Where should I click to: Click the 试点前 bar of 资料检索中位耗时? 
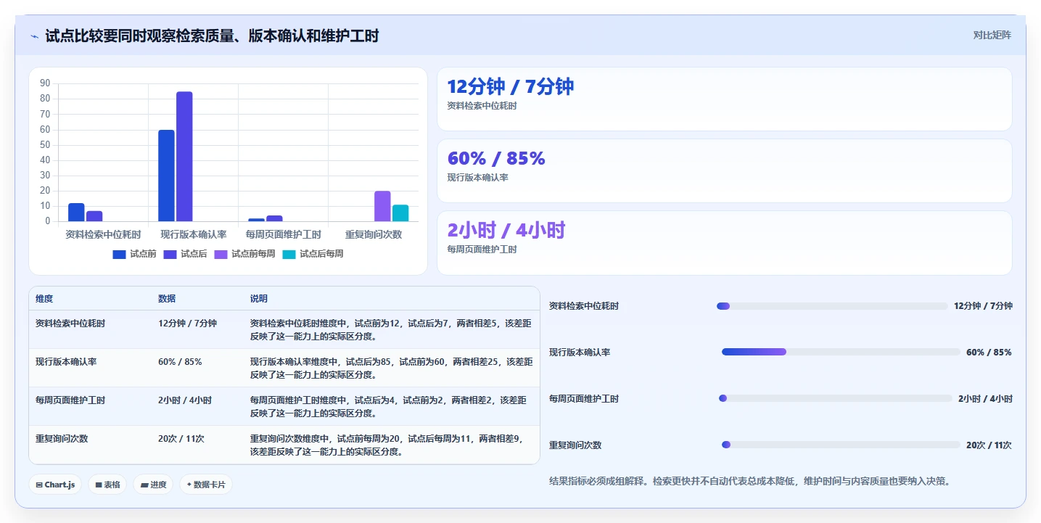pyautogui.click(x=76, y=213)
